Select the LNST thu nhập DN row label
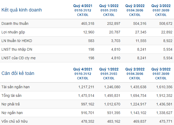 click(17, 49)
